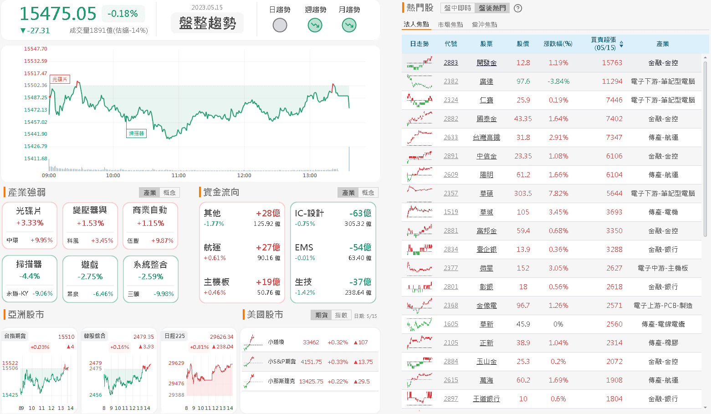Open stock code 2883 link
The image size is (711, 414).
(451, 63)
